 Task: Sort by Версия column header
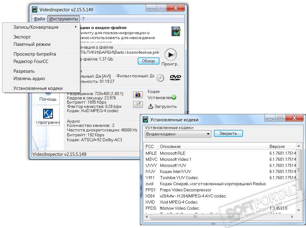tap(282, 146)
